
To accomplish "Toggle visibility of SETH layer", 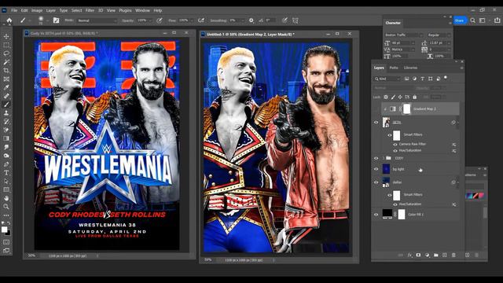I will (x=376, y=123).
